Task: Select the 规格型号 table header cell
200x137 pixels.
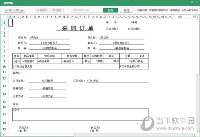Action: tap(72, 56)
